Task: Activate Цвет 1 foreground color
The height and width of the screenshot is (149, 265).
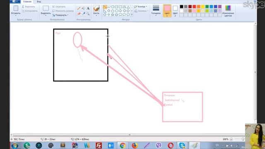Action: click(x=167, y=11)
